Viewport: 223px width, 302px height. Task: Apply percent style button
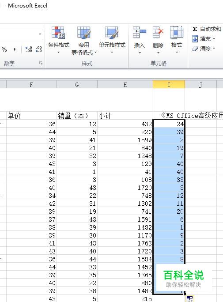[4, 49]
